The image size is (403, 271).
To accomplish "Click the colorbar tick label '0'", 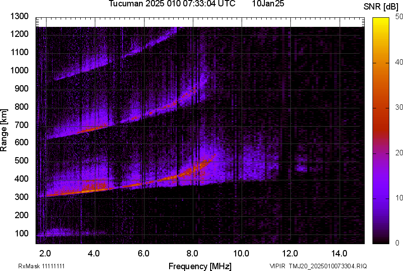I will click(x=398, y=243).
